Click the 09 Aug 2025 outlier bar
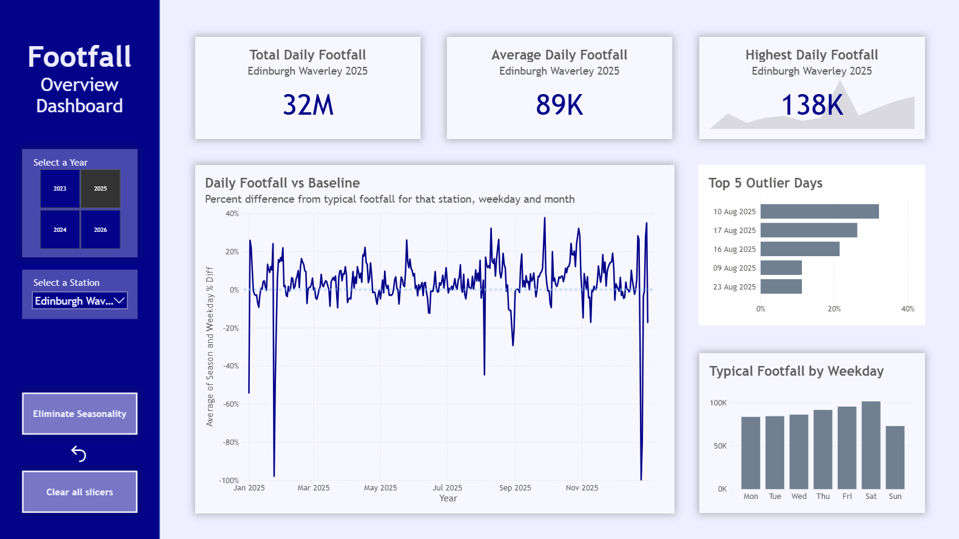959x539 pixels. pos(781,268)
